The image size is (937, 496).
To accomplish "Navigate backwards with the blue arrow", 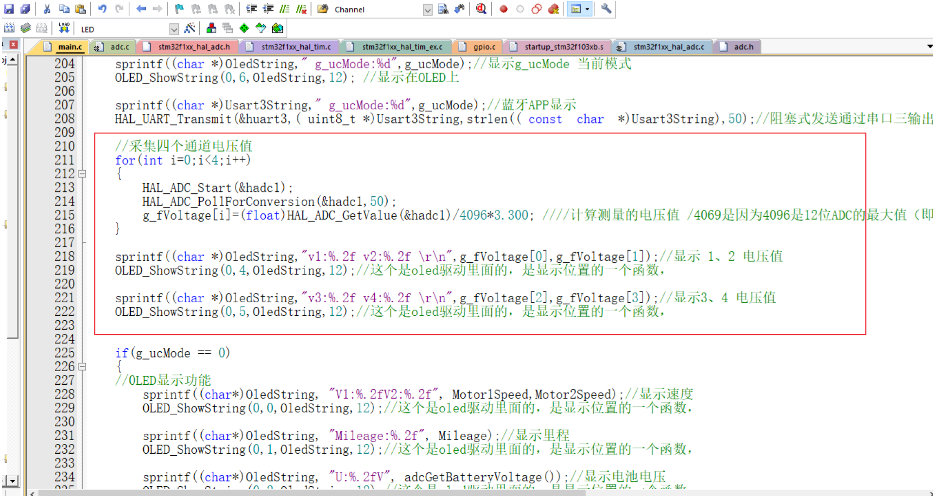I will click(x=141, y=9).
